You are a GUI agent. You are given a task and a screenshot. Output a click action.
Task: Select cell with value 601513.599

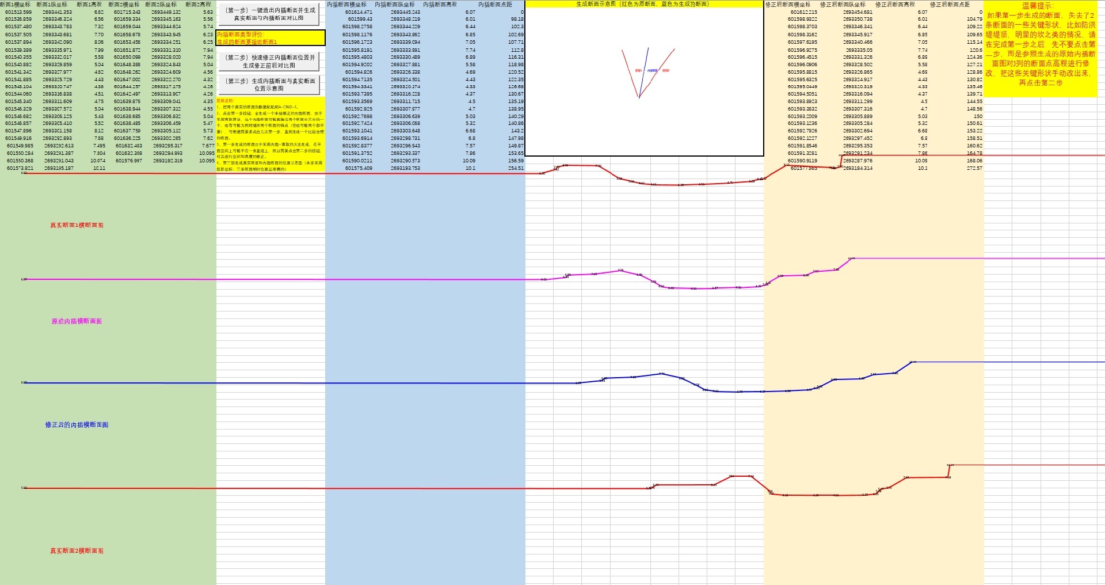click(x=18, y=12)
